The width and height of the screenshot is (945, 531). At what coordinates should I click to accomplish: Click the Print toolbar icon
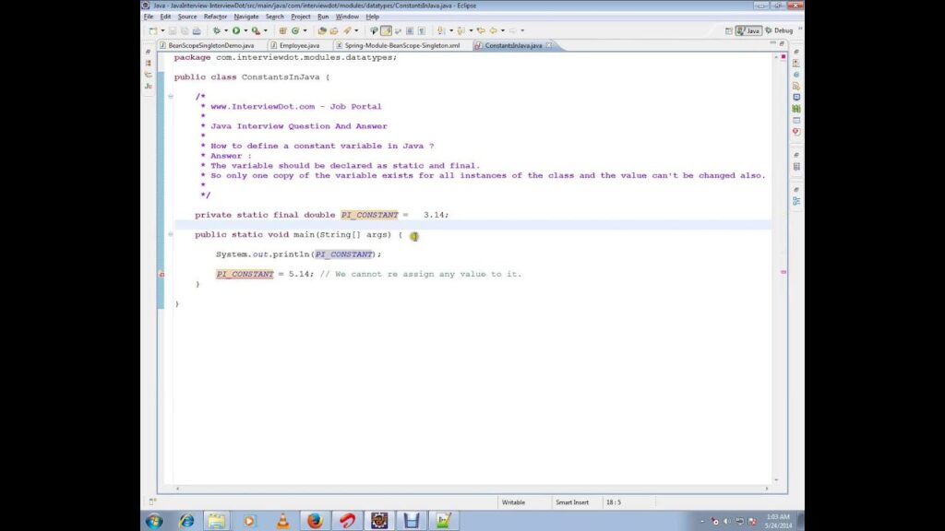click(197, 30)
